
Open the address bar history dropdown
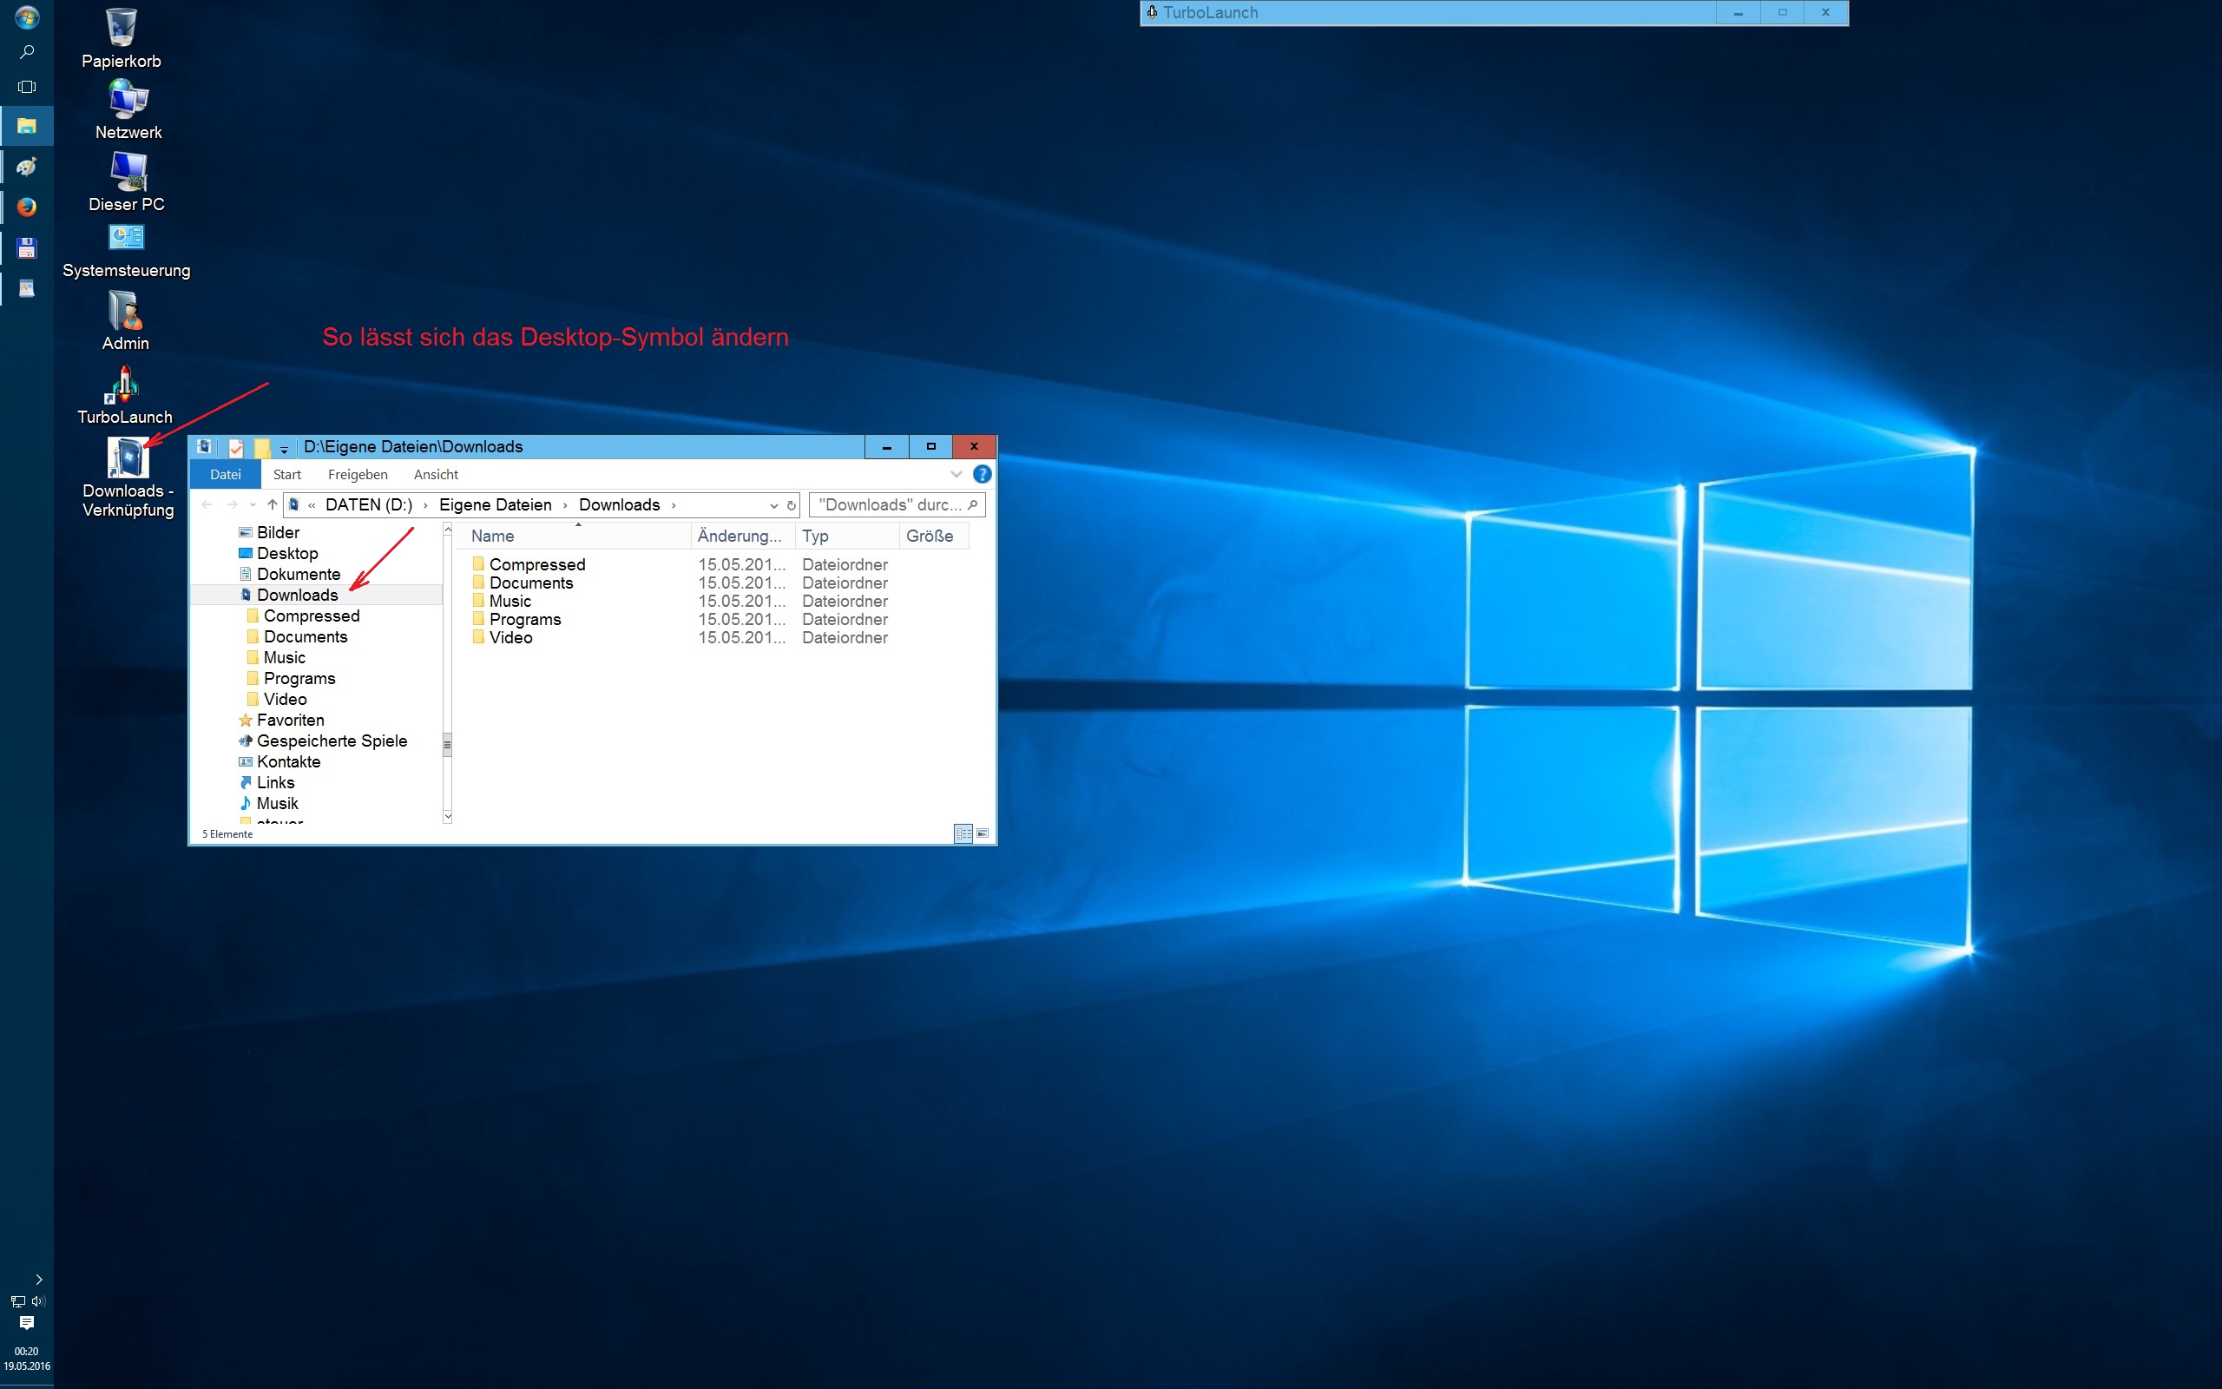773,505
